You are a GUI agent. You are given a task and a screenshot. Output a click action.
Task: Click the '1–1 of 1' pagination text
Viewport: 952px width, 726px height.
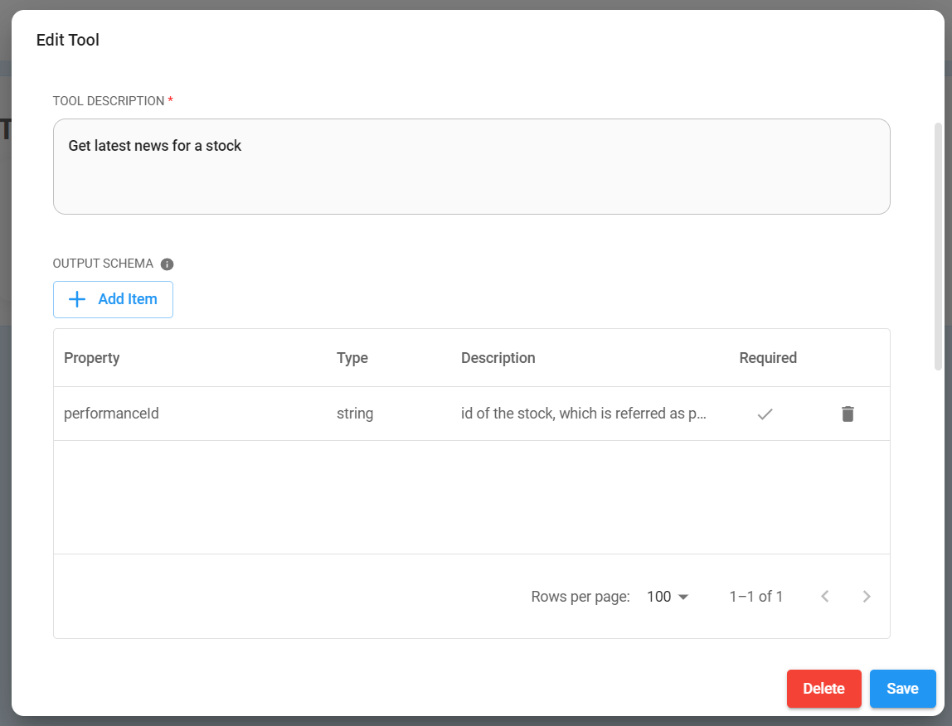(755, 597)
